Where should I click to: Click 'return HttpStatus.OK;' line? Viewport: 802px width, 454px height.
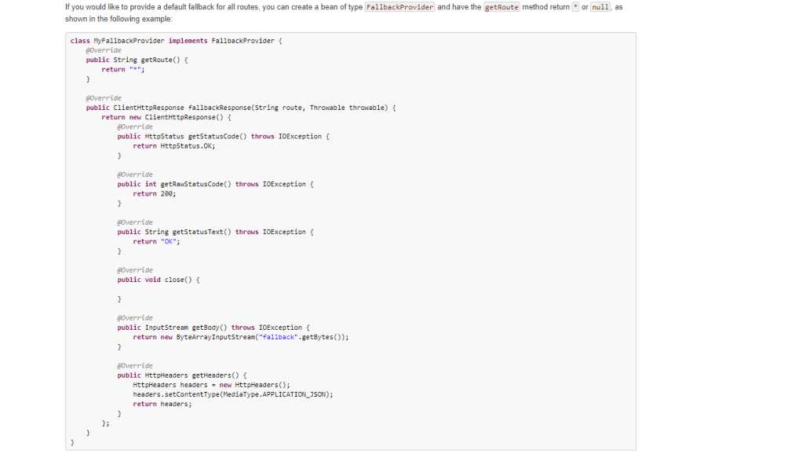point(174,146)
